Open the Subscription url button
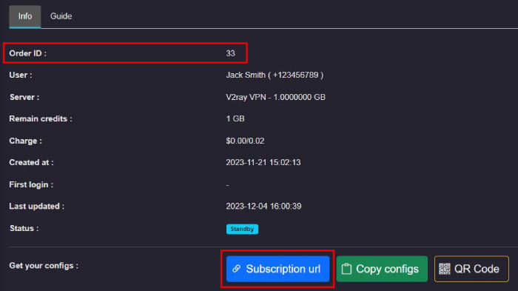 tap(277, 269)
